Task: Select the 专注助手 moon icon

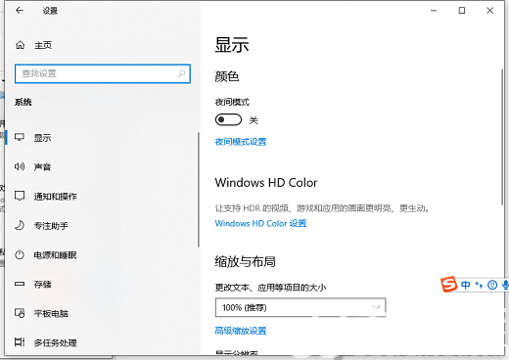Action: coord(20,225)
